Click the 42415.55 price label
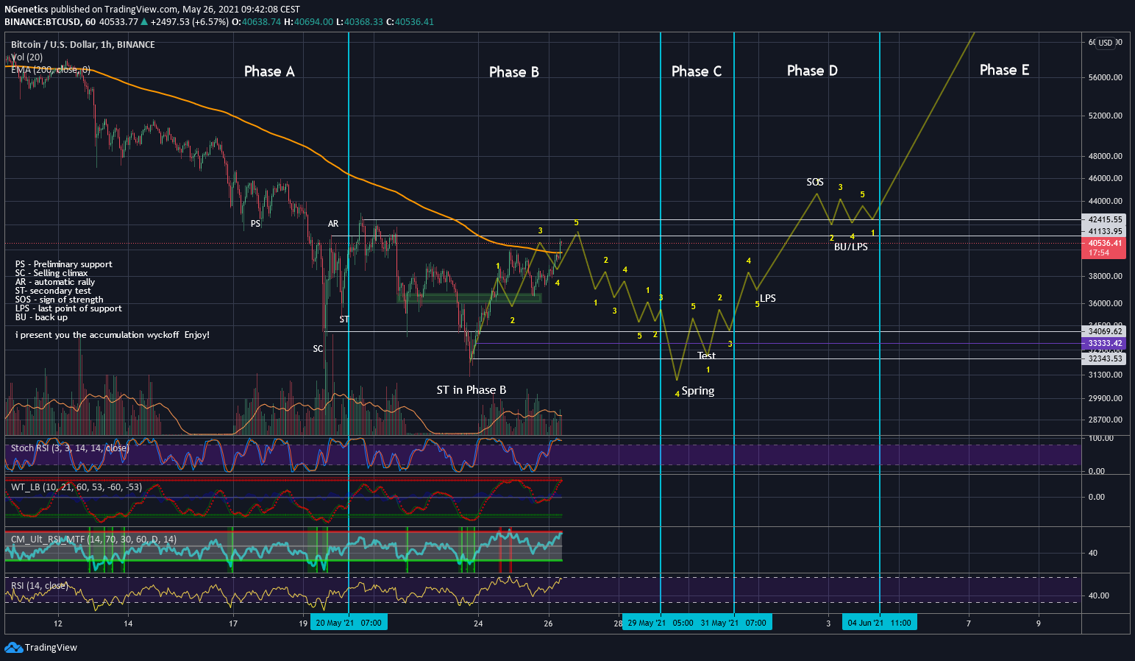 (1103, 219)
